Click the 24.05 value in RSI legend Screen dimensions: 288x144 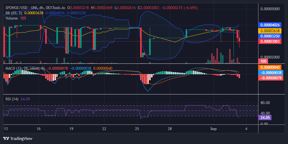25,99
